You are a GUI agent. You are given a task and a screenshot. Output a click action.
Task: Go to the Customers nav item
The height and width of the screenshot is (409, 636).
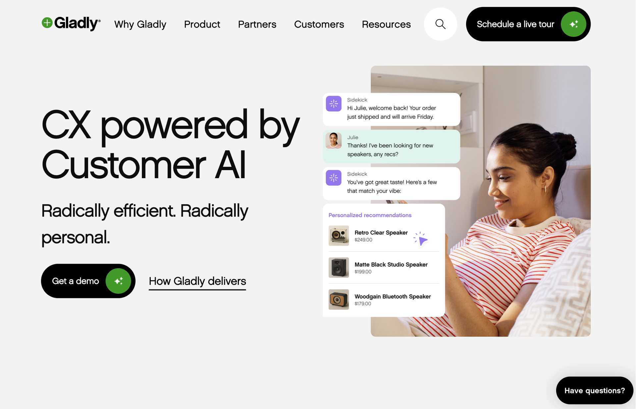click(319, 24)
